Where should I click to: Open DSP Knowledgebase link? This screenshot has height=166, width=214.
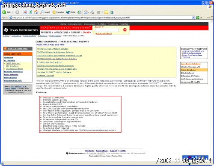click(192, 53)
